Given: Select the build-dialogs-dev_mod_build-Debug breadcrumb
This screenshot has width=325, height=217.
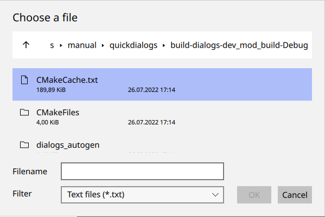Looking at the screenshot, I should point(239,45).
